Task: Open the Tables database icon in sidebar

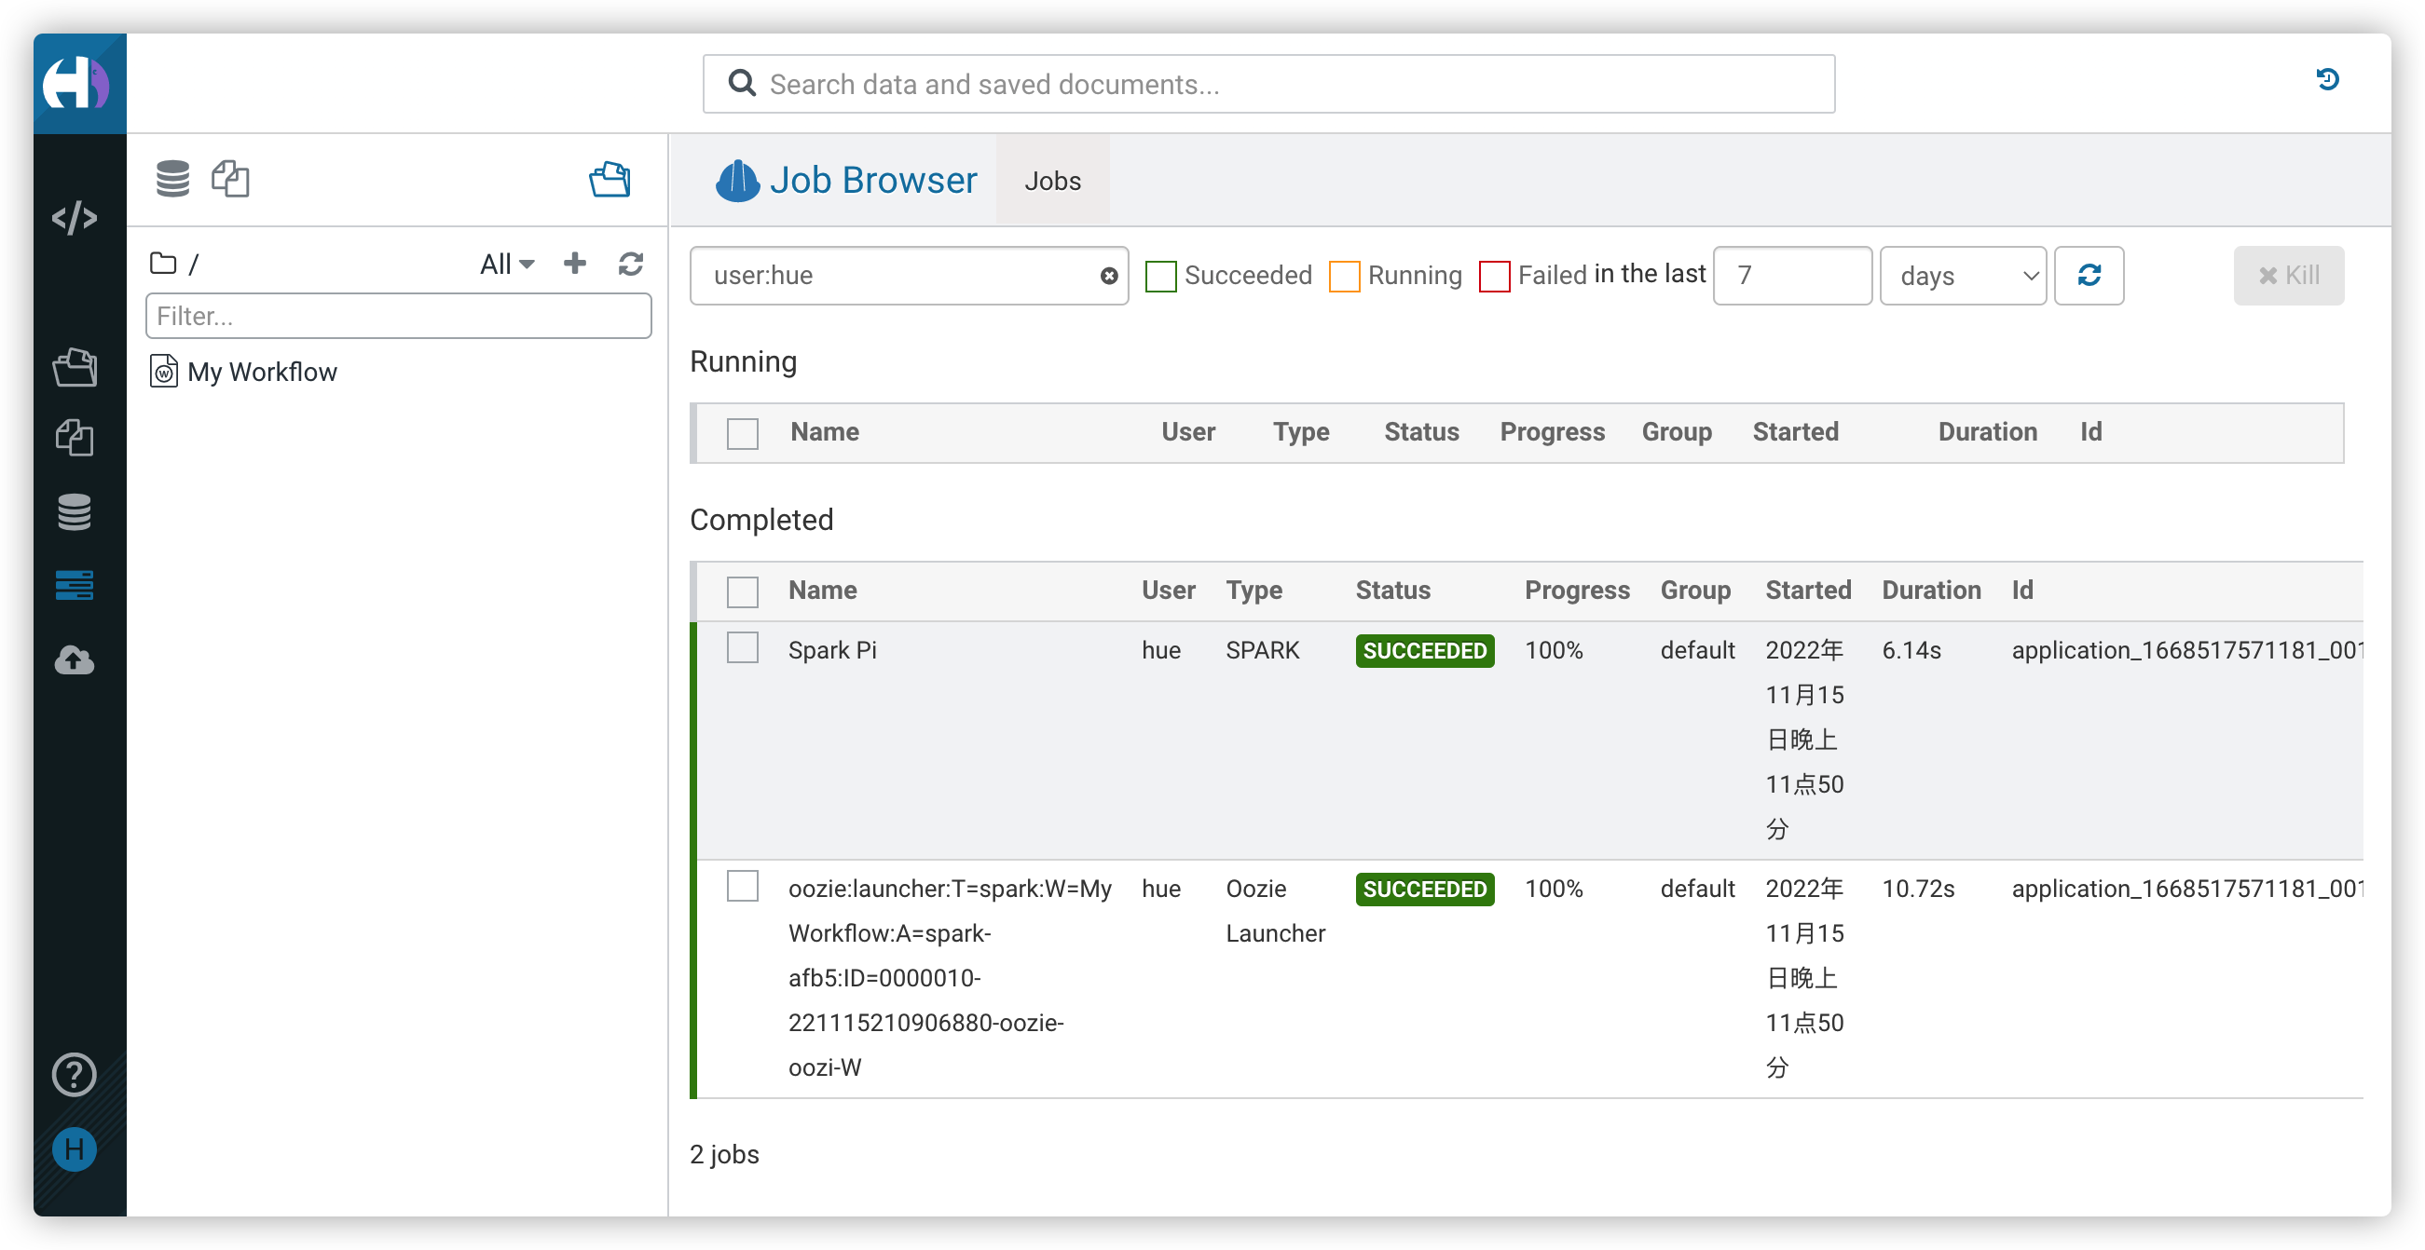Action: tap(75, 512)
